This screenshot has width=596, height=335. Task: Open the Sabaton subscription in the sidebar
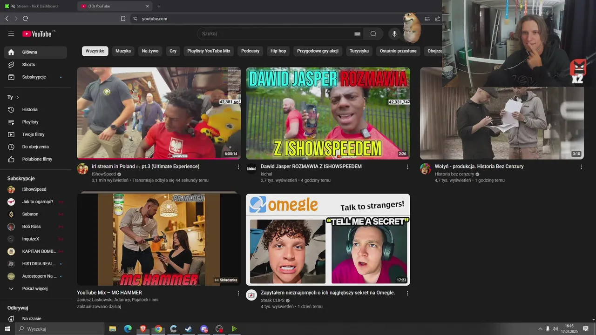(35, 214)
